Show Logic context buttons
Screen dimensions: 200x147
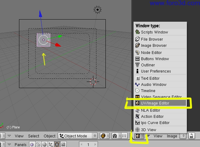coord(32,145)
